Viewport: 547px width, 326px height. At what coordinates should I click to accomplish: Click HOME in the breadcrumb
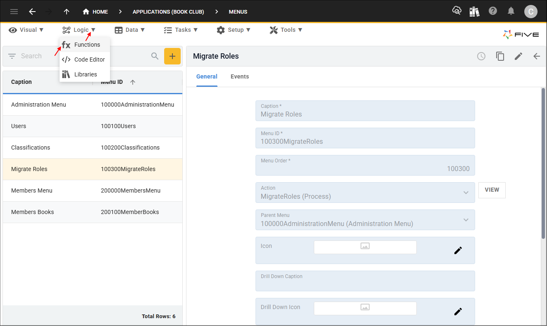(x=96, y=12)
